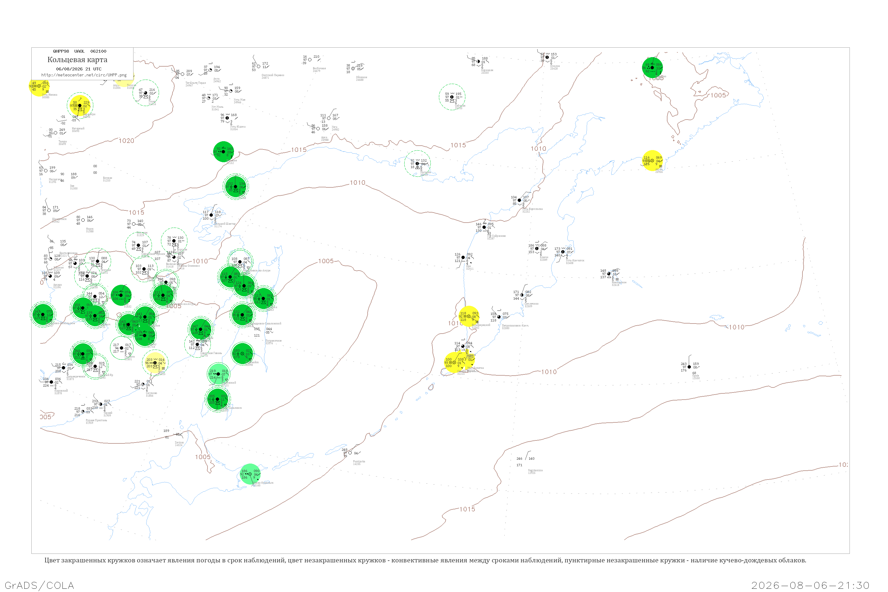Click the Pustiarka station open circle
This screenshot has width=888, height=592.
(x=350, y=453)
